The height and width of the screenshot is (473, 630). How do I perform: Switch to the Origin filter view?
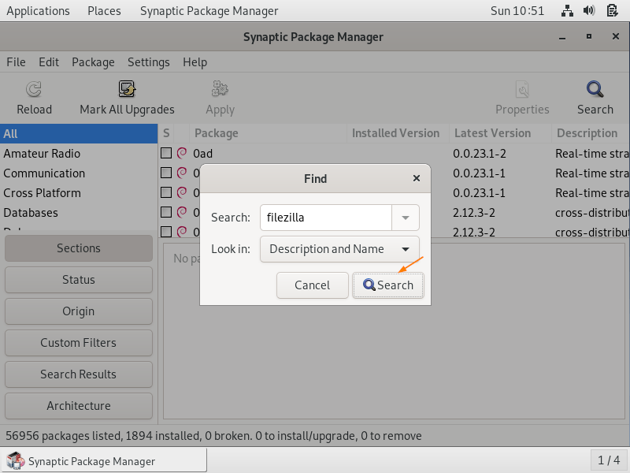coord(79,311)
